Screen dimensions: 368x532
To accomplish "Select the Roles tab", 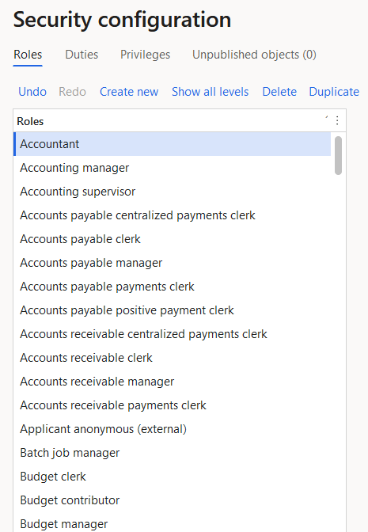I will pyautogui.click(x=28, y=55).
